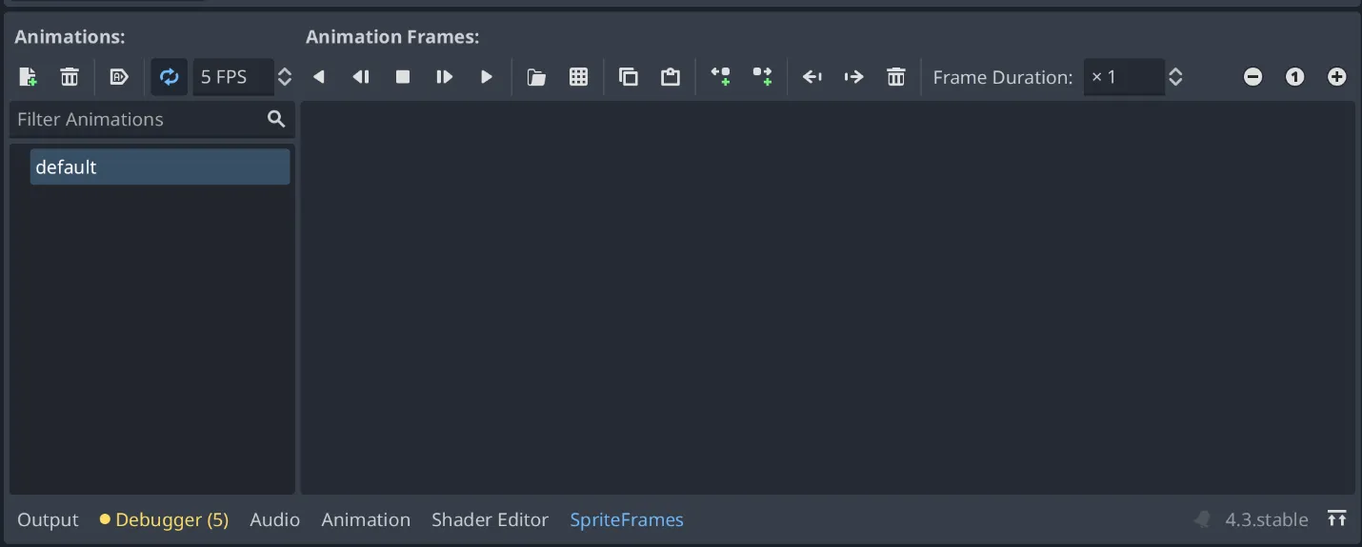
Task: Move selected frame to the right
Action: click(853, 77)
